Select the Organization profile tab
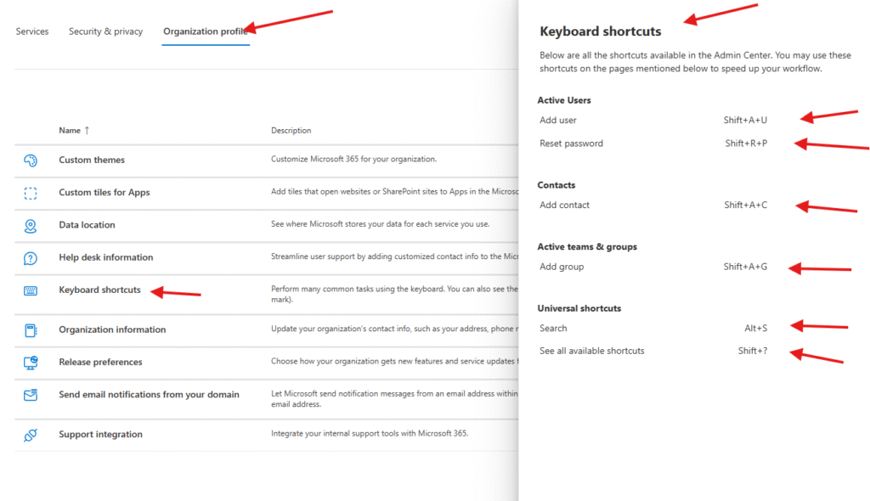 pyautogui.click(x=205, y=31)
